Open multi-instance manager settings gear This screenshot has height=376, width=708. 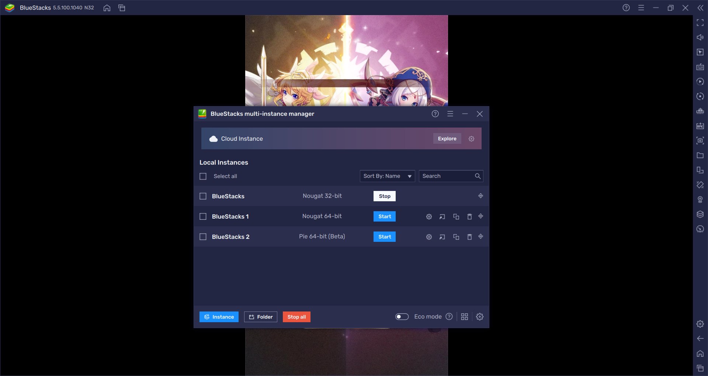pyautogui.click(x=480, y=317)
